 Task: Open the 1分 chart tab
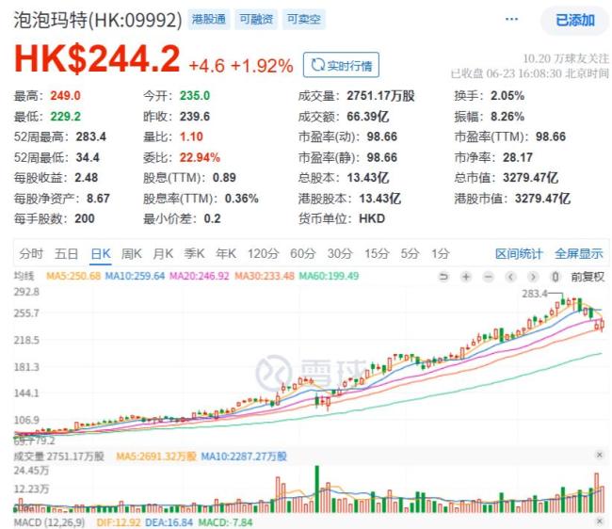441,253
